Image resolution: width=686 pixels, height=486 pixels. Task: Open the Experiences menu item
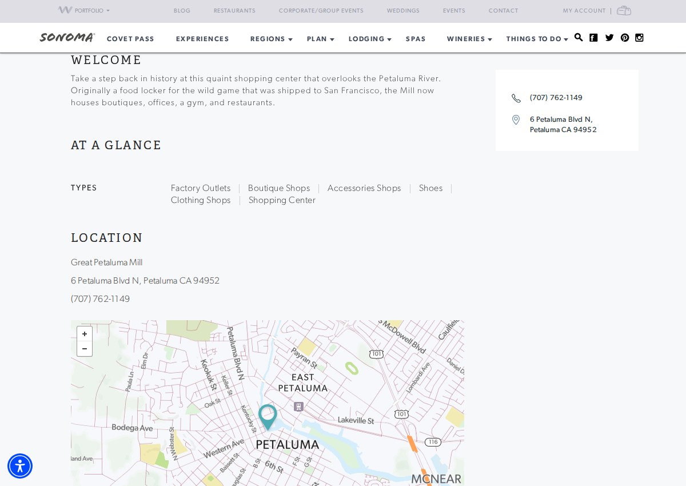click(202, 39)
